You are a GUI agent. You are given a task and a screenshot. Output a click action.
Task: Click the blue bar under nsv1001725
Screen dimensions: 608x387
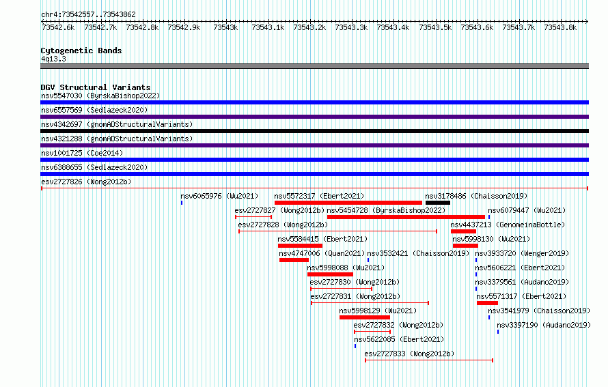coord(314,160)
